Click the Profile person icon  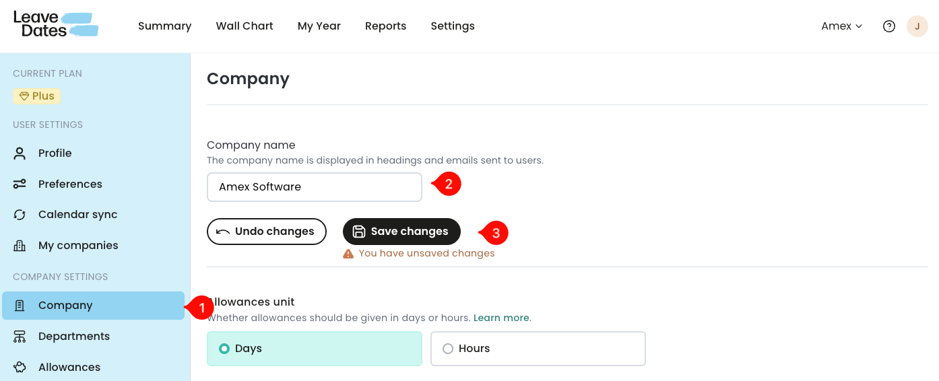(x=20, y=153)
